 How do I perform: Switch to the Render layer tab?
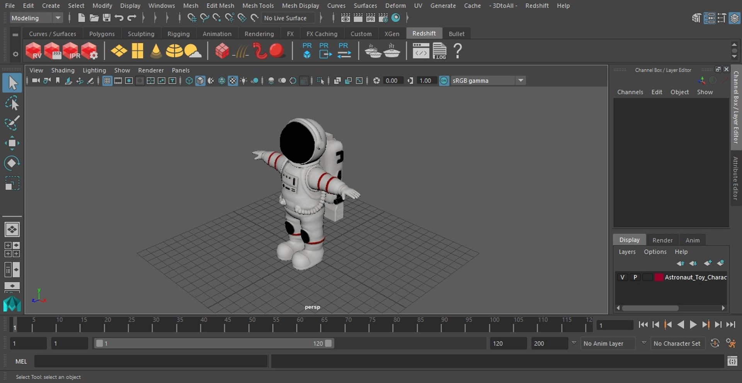coord(662,240)
